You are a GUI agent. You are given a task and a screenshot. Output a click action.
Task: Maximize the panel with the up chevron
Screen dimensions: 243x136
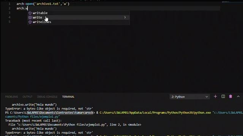tap(238, 97)
